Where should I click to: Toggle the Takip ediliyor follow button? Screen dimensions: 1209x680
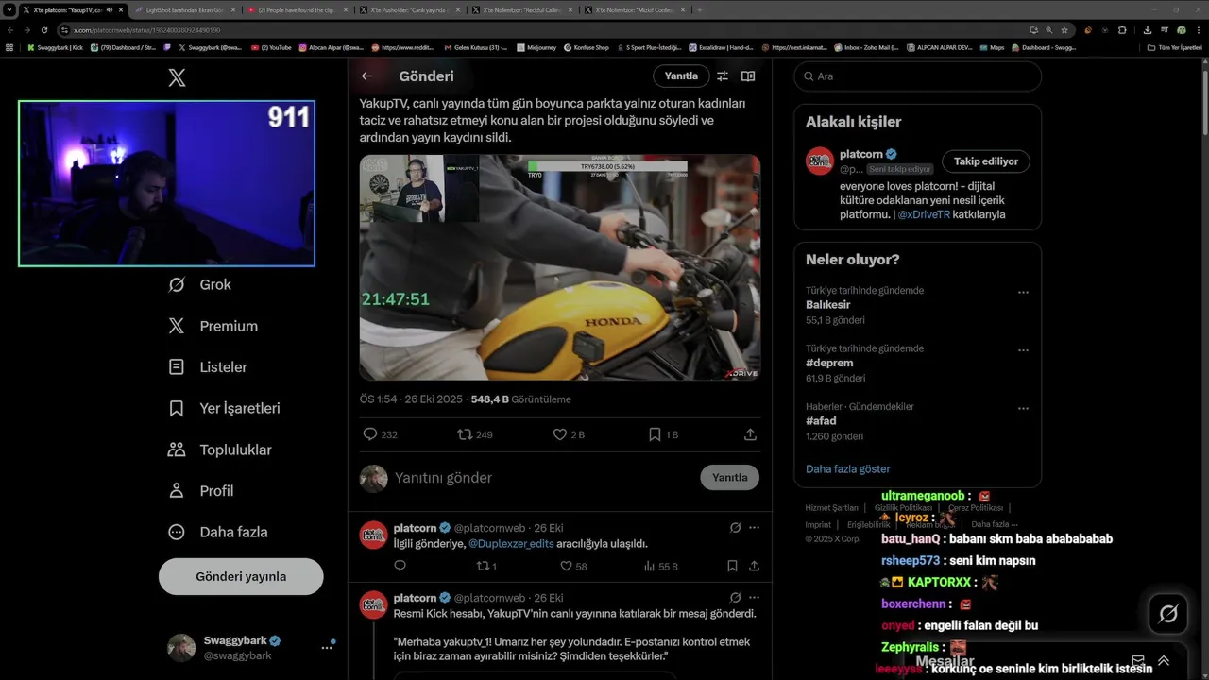coord(986,161)
